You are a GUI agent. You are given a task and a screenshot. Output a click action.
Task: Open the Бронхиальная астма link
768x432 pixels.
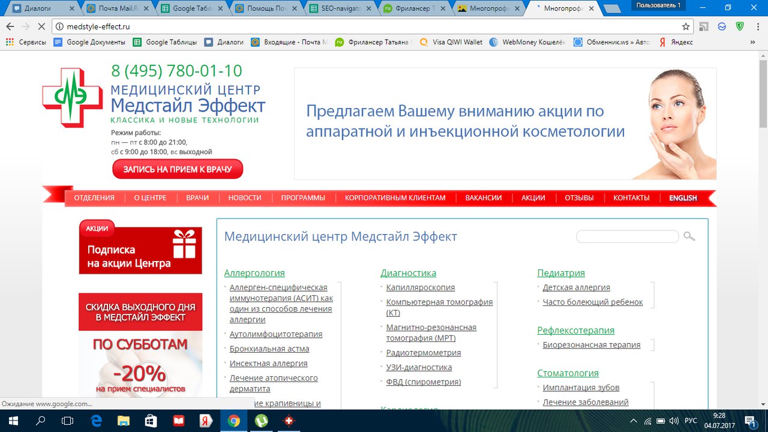point(269,349)
